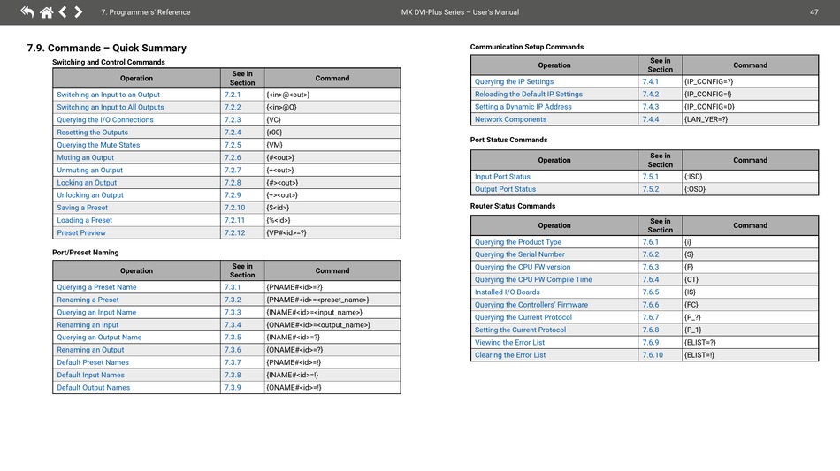Jump to section 7.5.2 link
Viewport: 840px width, 471px height.
[x=650, y=189]
